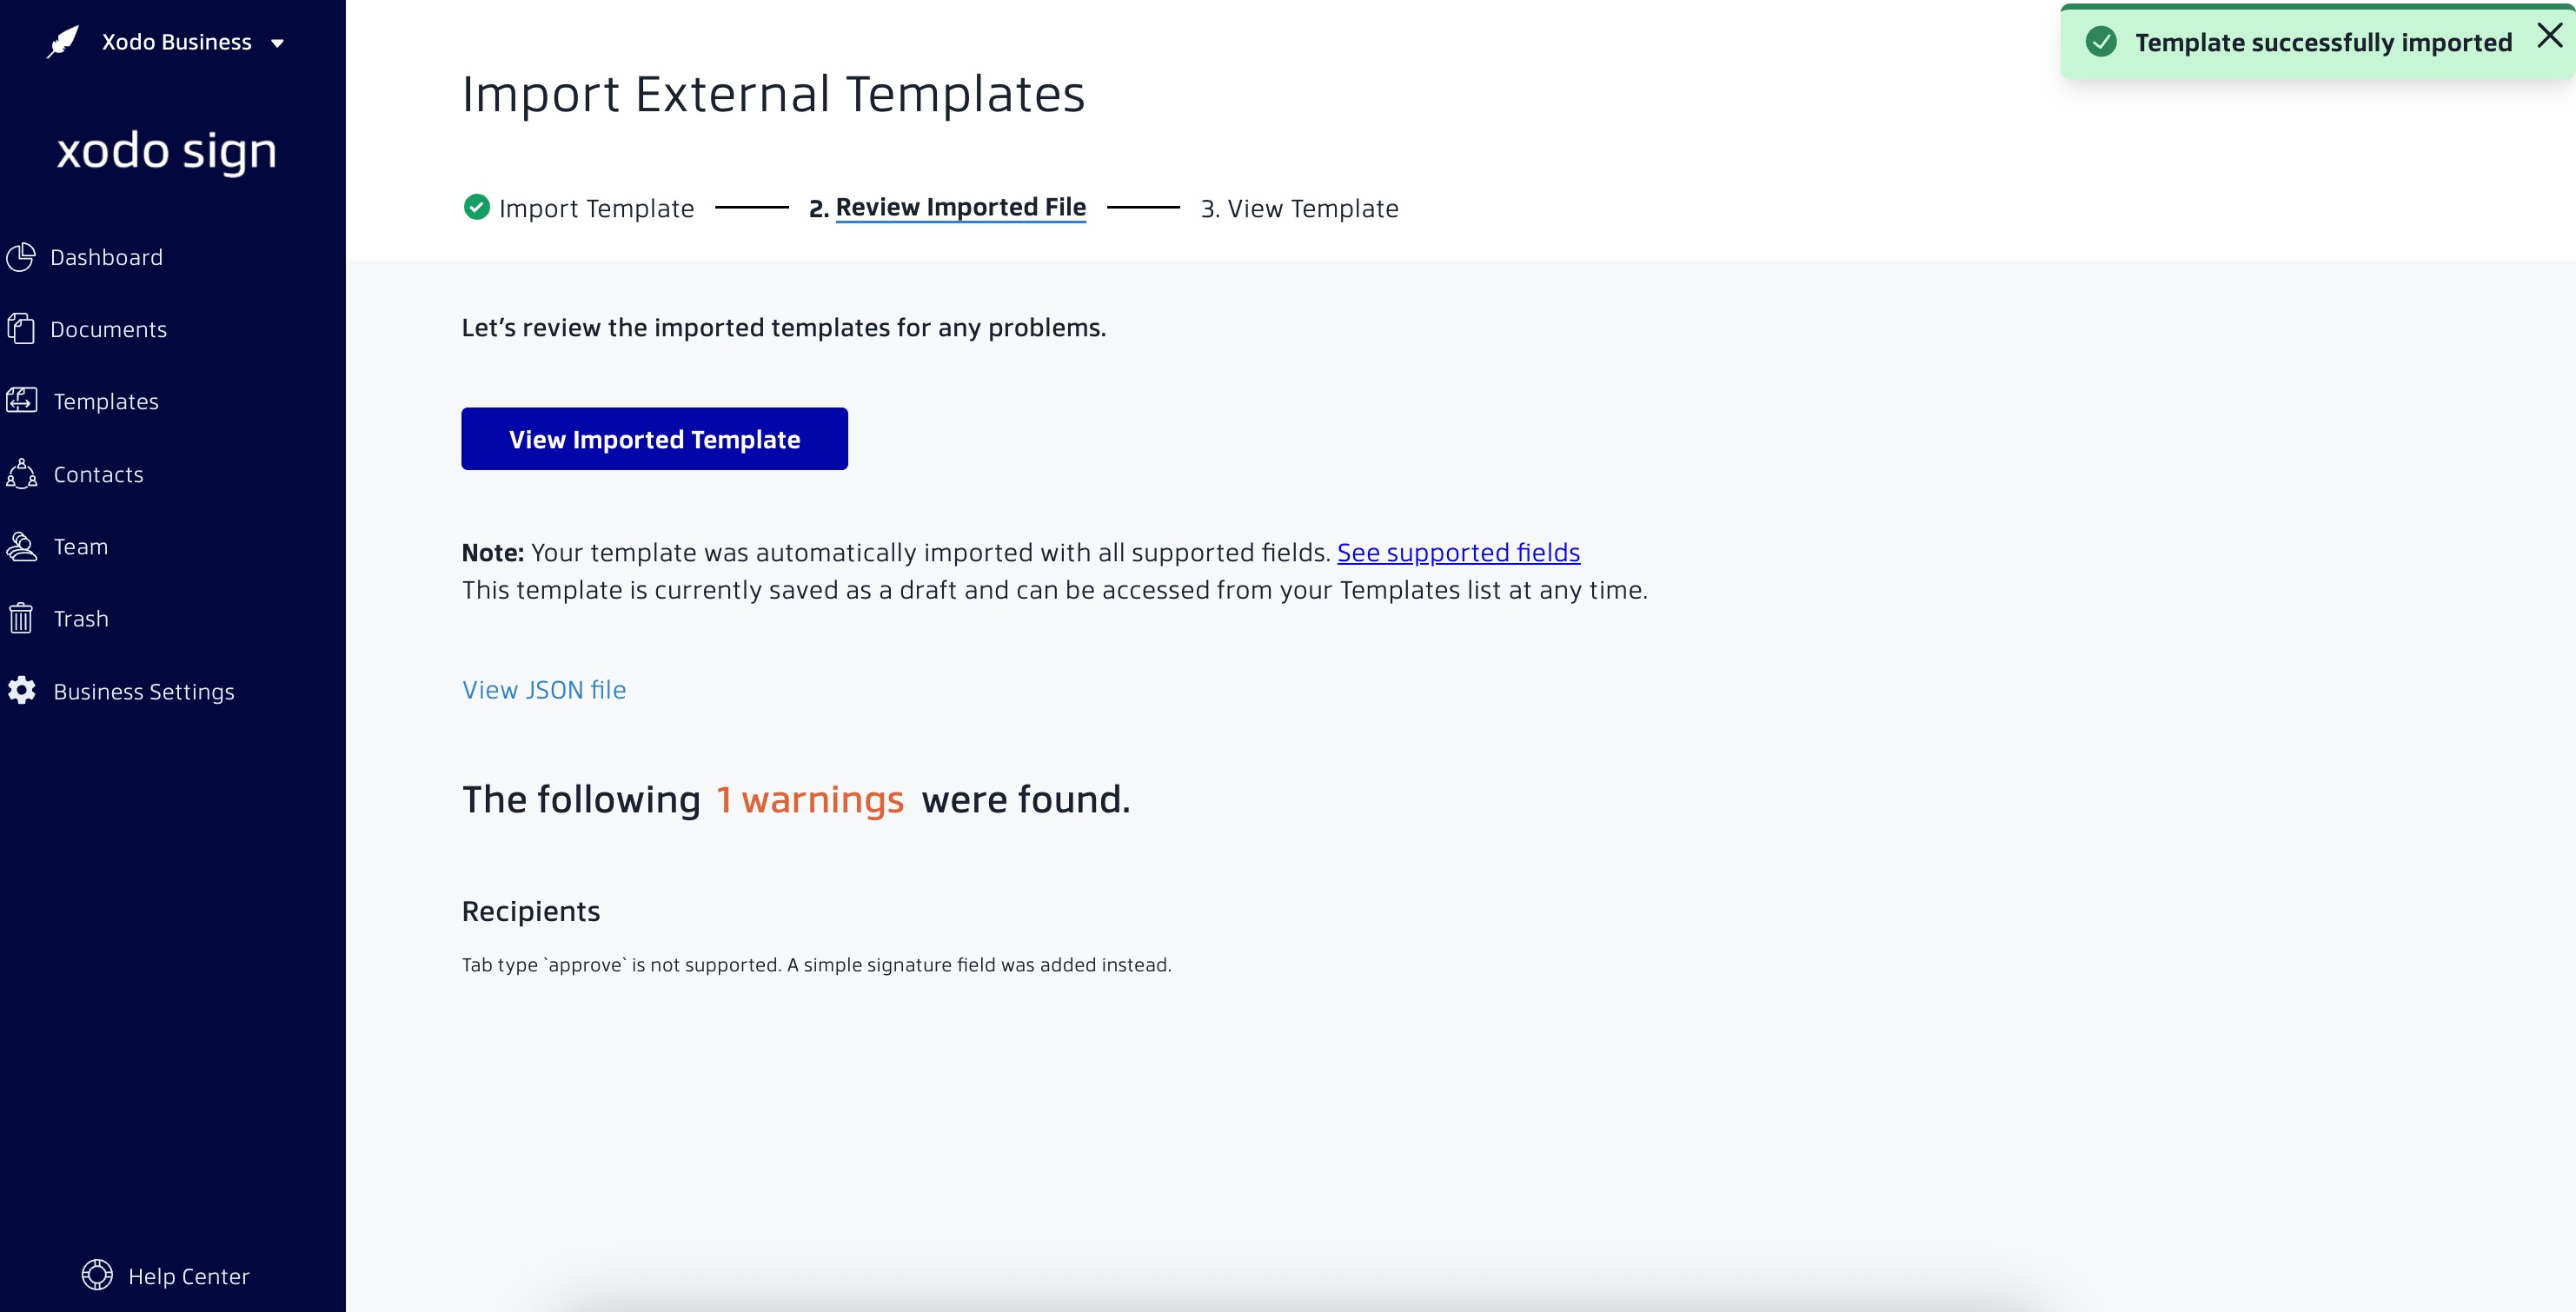The height and width of the screenshot is (1312, 2576).
Task: Open the Dashboard from the sidebar
Action: [x=105, y=256]
